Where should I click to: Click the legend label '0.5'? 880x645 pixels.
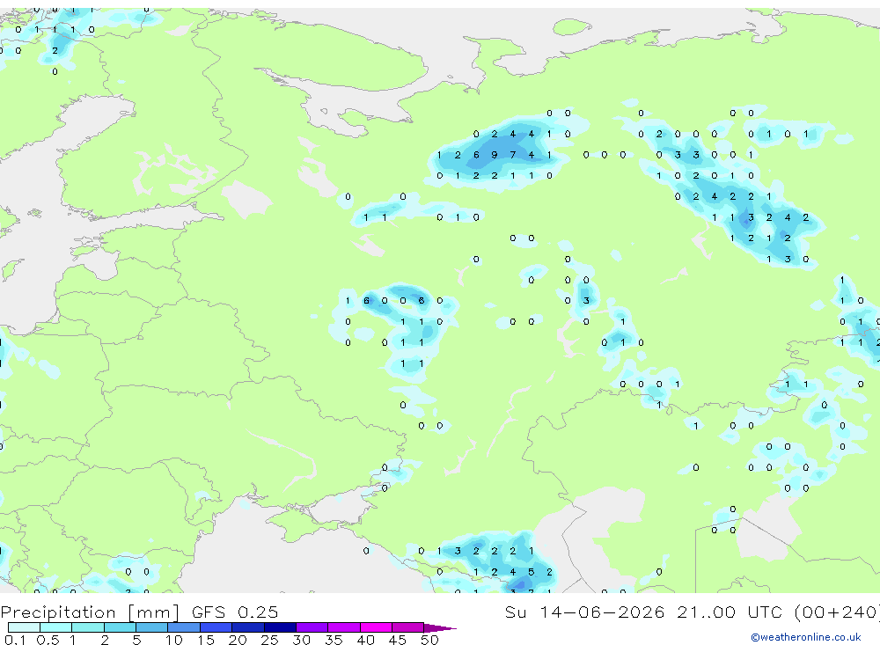[48, 640]
